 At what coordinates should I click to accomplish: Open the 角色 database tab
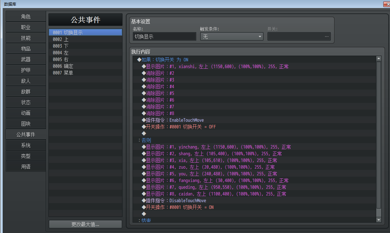[x=26, y=16]
